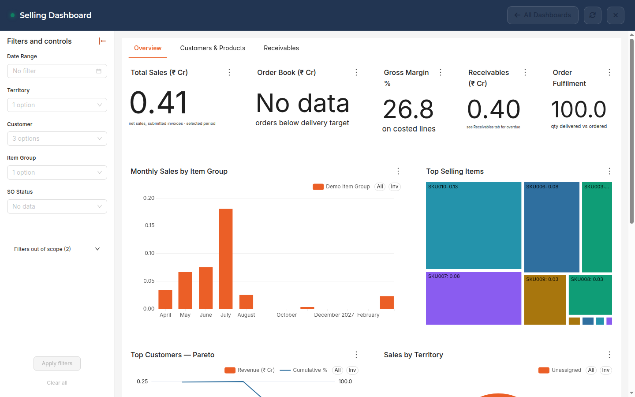
Task: Click the Order Fulfilment value 100.0
Action: [x=579, y=109]
